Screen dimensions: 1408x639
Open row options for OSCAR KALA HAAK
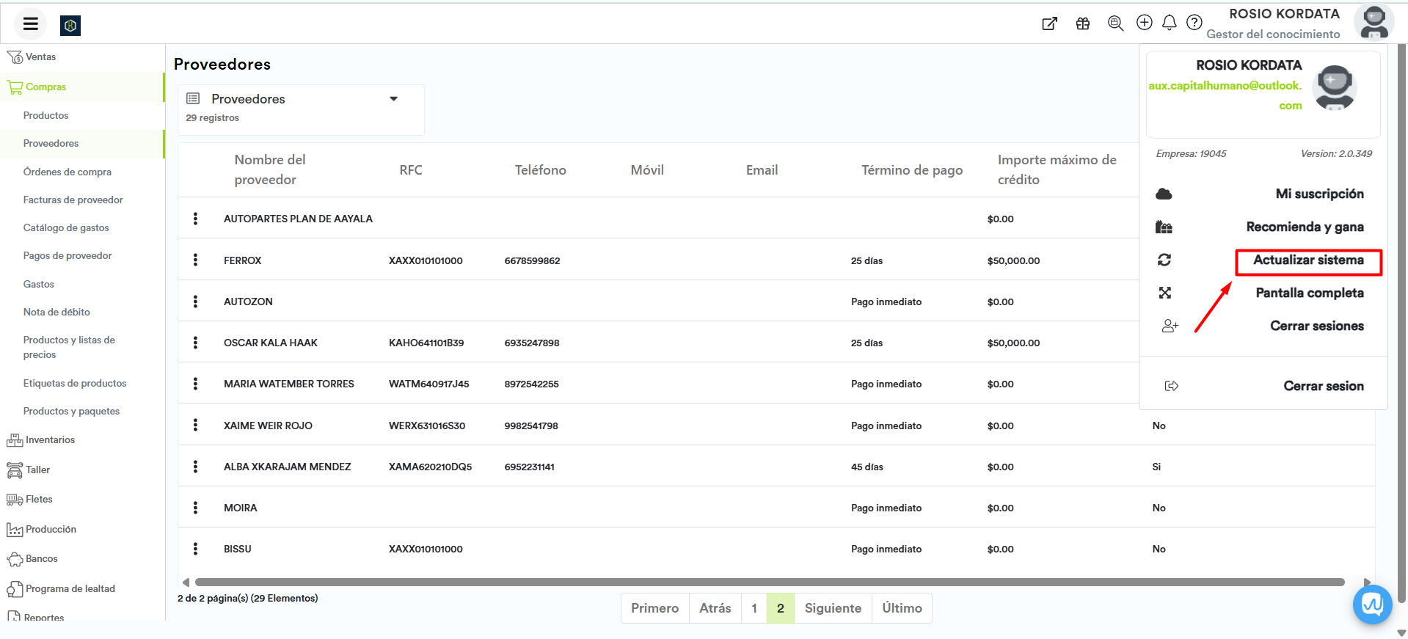[195, 343]
